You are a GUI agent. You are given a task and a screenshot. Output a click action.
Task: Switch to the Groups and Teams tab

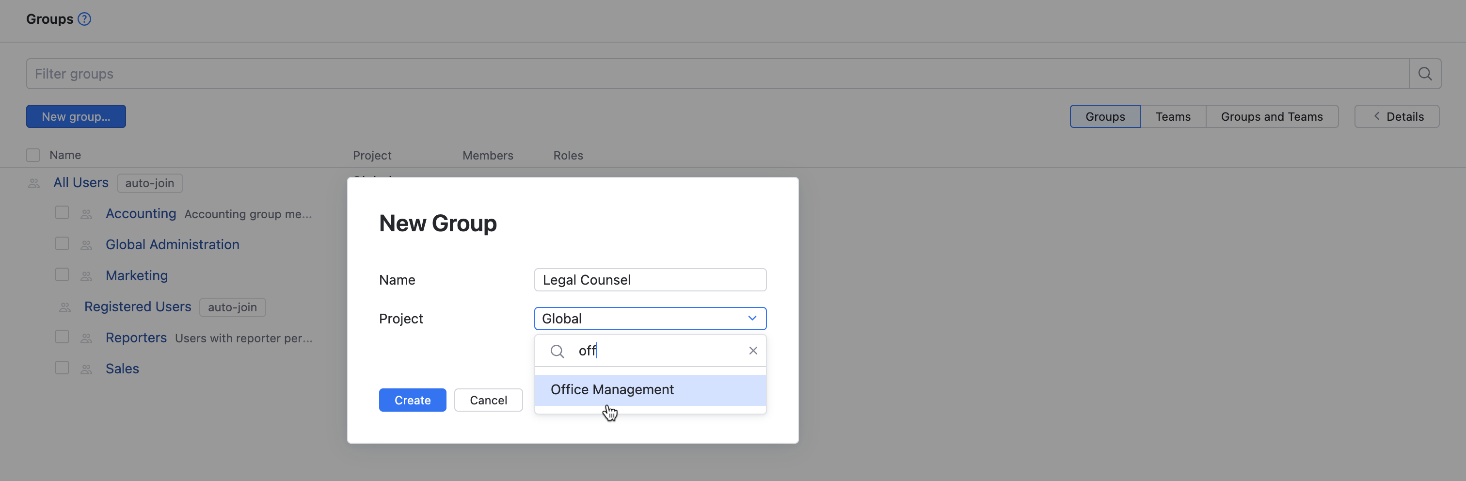[1272, 117]
